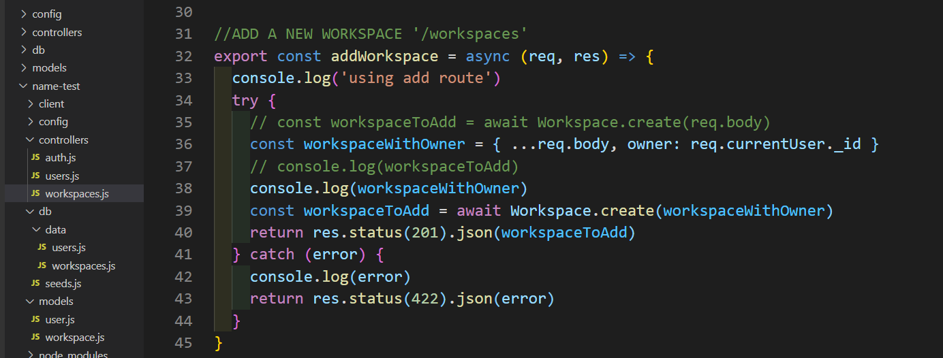Open users.js listed under data
Screen dimensions: 943x358
pyautogui.click(x=69, y=248)
